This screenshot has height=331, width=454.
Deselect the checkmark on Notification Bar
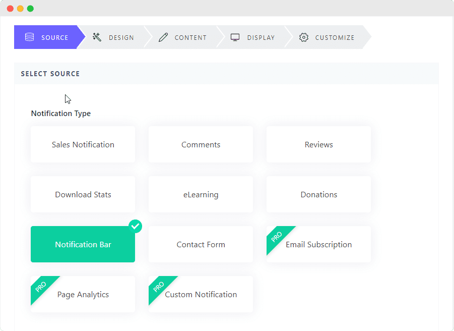coord(135,226)
